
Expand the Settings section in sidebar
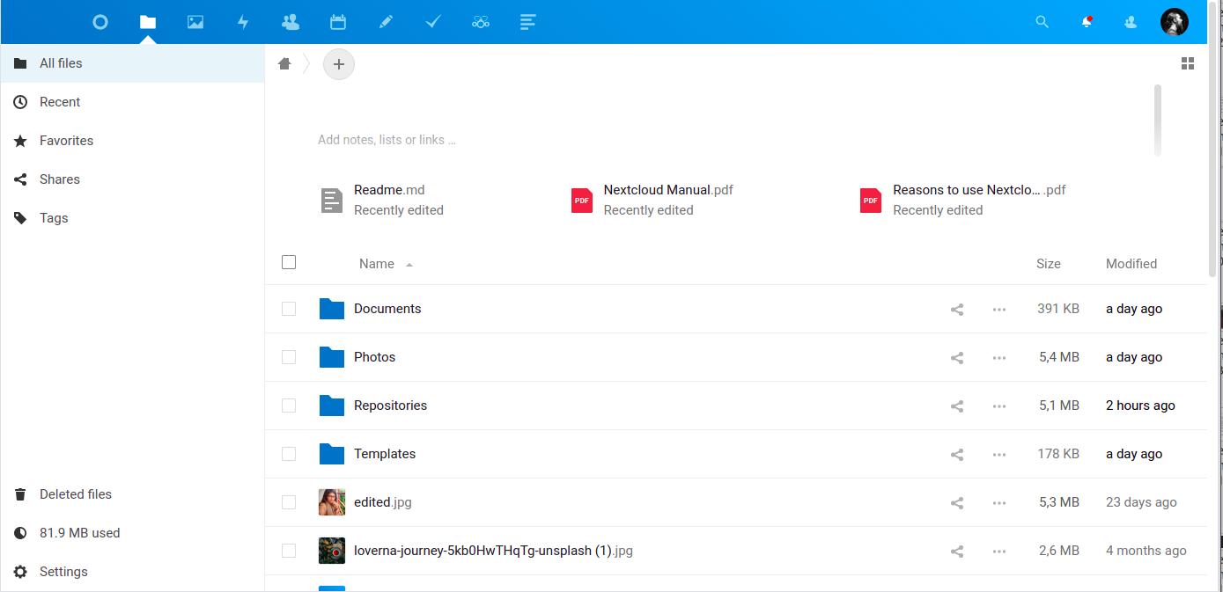132,572
